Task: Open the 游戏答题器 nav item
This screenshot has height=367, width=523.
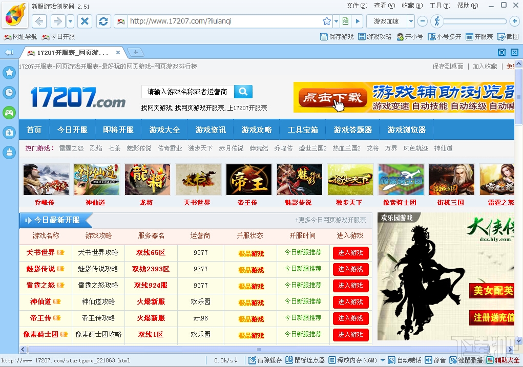Action: coord(352,129)
